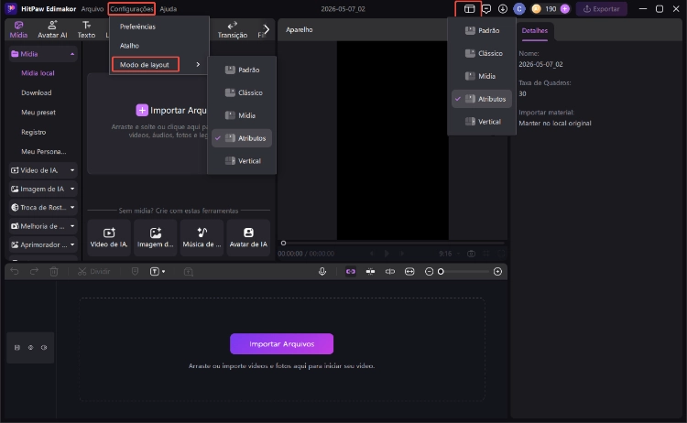The width and height of the screenshot is (687, 423).
Task: Open the 9:16 aspect ratio dropdown
Action: coord(450,254)
